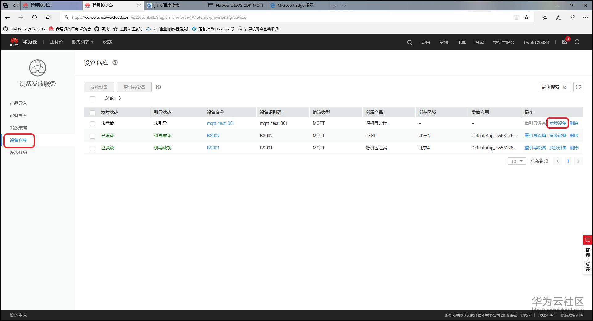This screenshot has width=593, height=321.
Task: Expand the 高级搜索 panel
Action: (x=554, y=87)
